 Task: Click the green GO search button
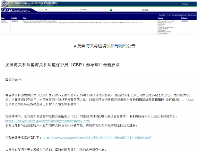(111, 10)
